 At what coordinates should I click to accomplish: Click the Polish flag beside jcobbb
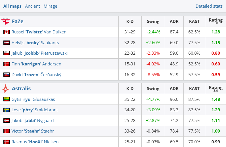coord(7,53)
